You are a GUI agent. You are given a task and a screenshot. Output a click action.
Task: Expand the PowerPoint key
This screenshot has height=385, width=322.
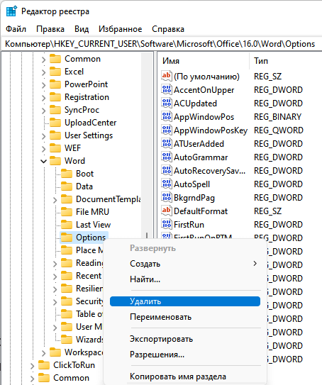(43, 84)
